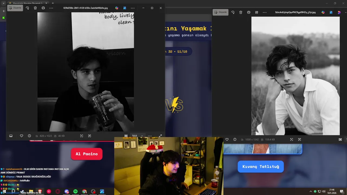Screen dimensions: 347x195
Task: Rotate the image in right photo window
Action: pos(233,12)
